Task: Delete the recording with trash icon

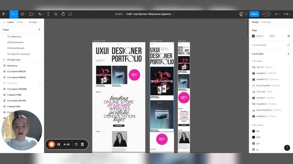Action: (82, 144)
